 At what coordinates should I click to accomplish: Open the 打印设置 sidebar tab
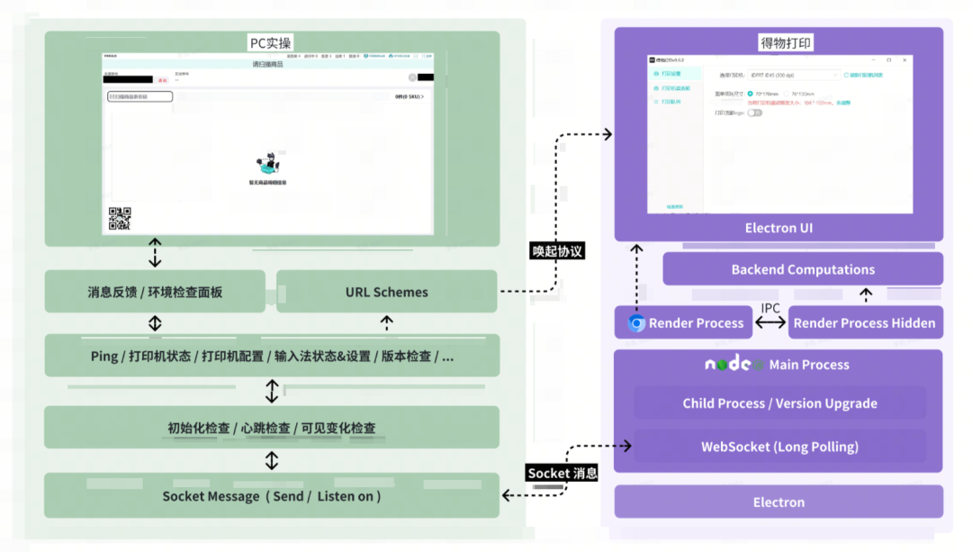(674, 74)
